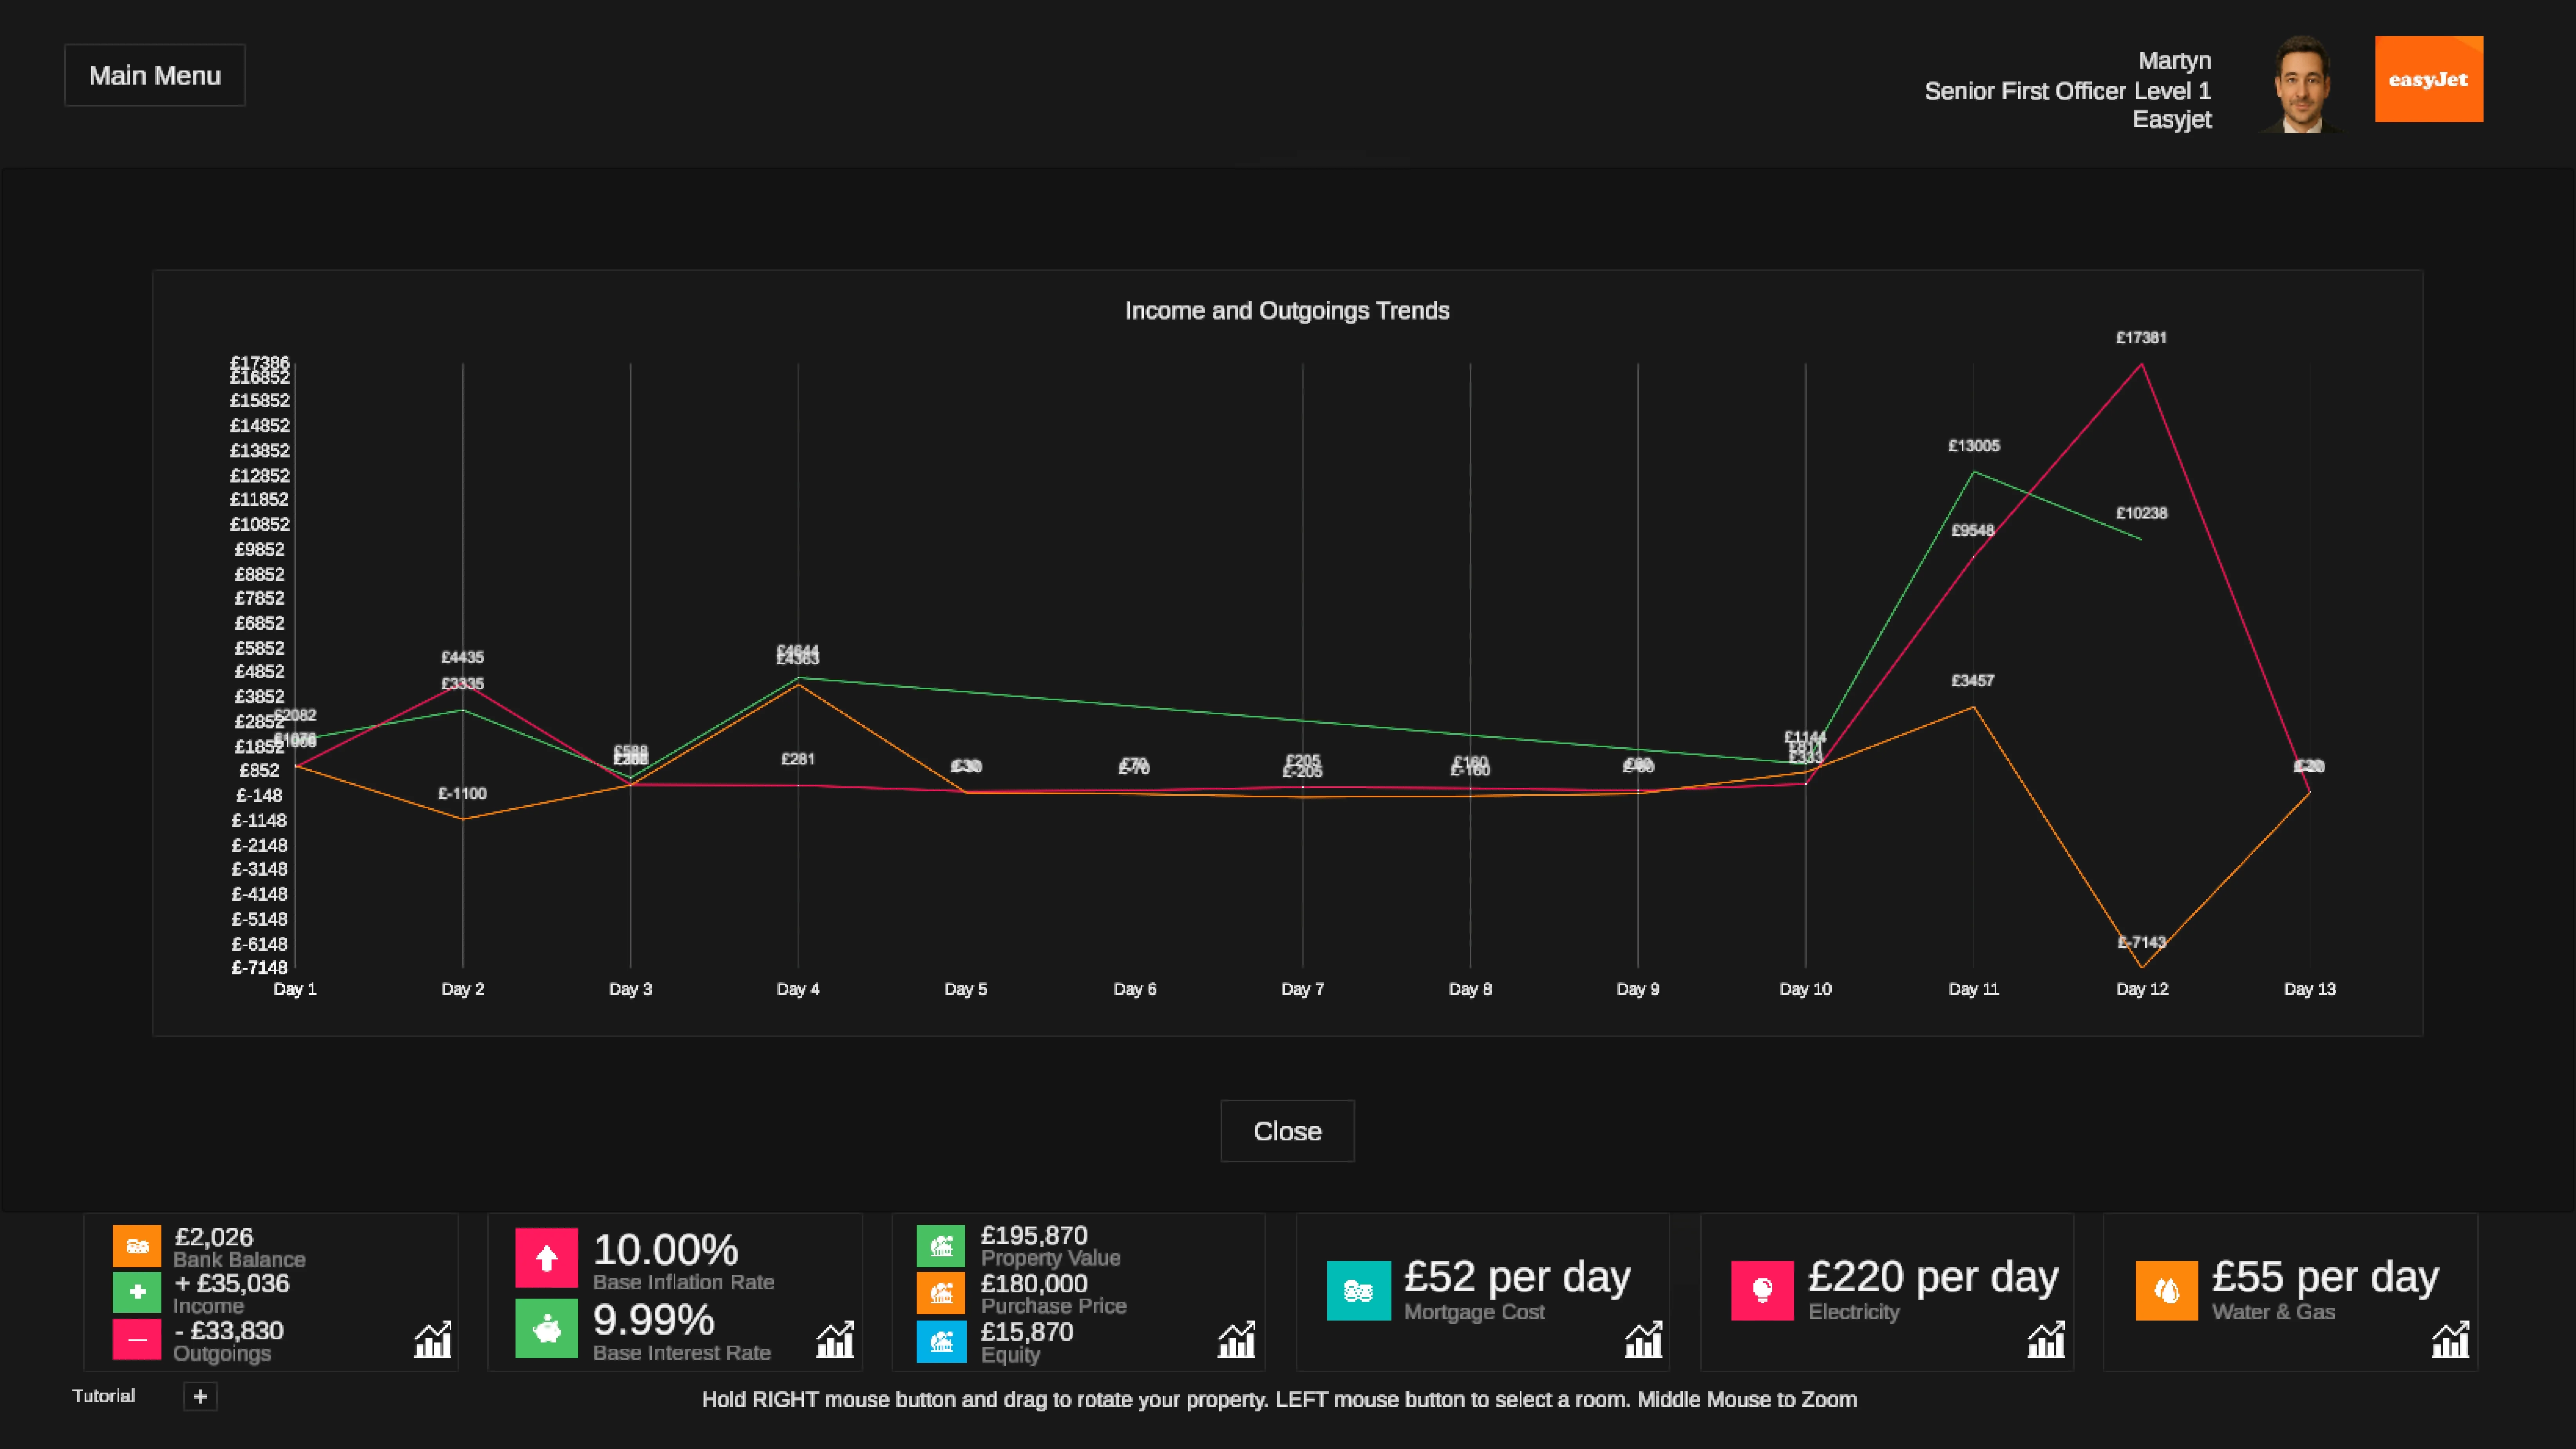Expand the Tutorial panel with plus button
The width and height of the screenshot is (2576, 1449).
click(200, 1396)
